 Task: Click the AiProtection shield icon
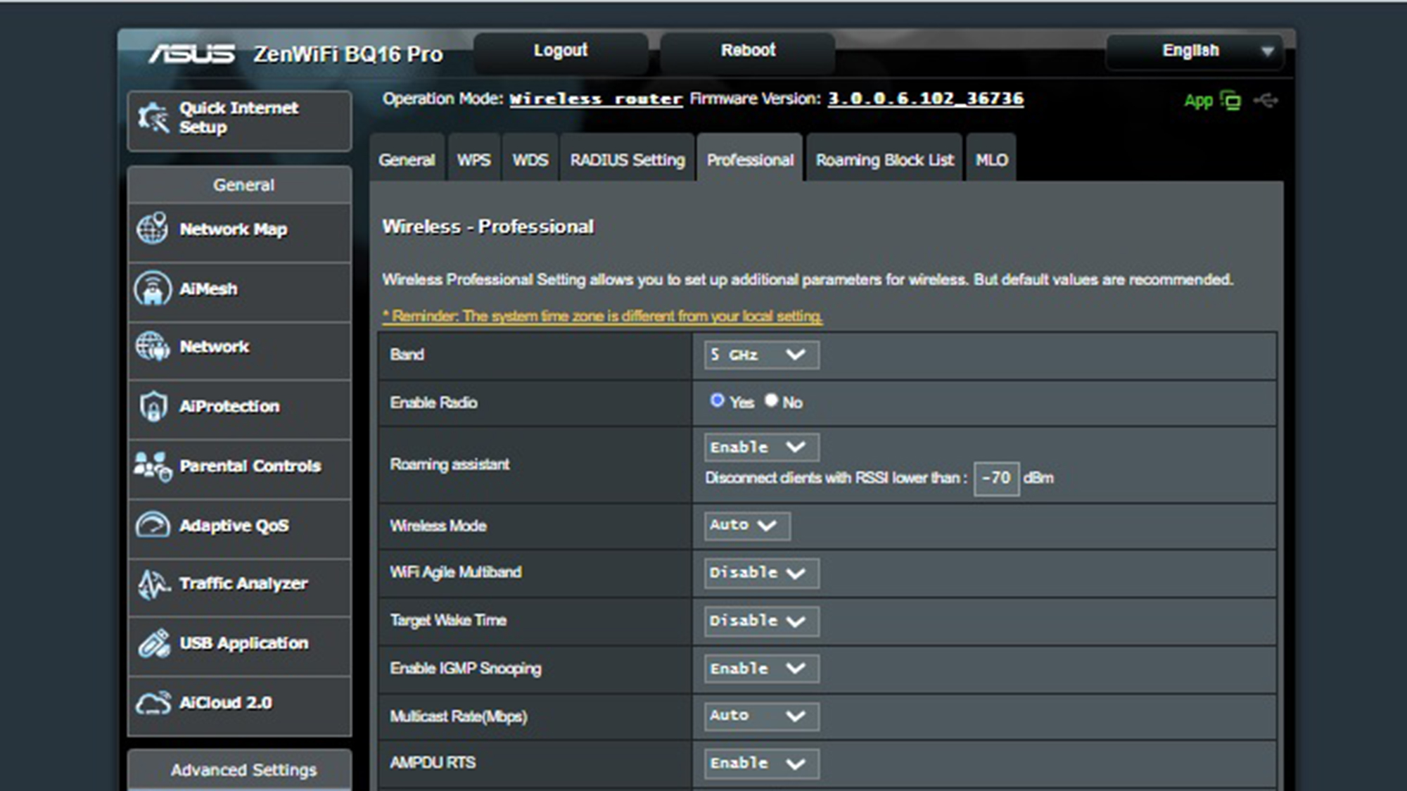[x=153, y=406]
